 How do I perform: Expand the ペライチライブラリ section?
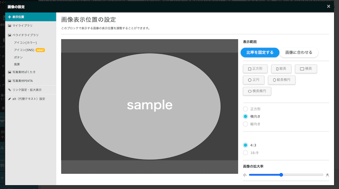25,35
